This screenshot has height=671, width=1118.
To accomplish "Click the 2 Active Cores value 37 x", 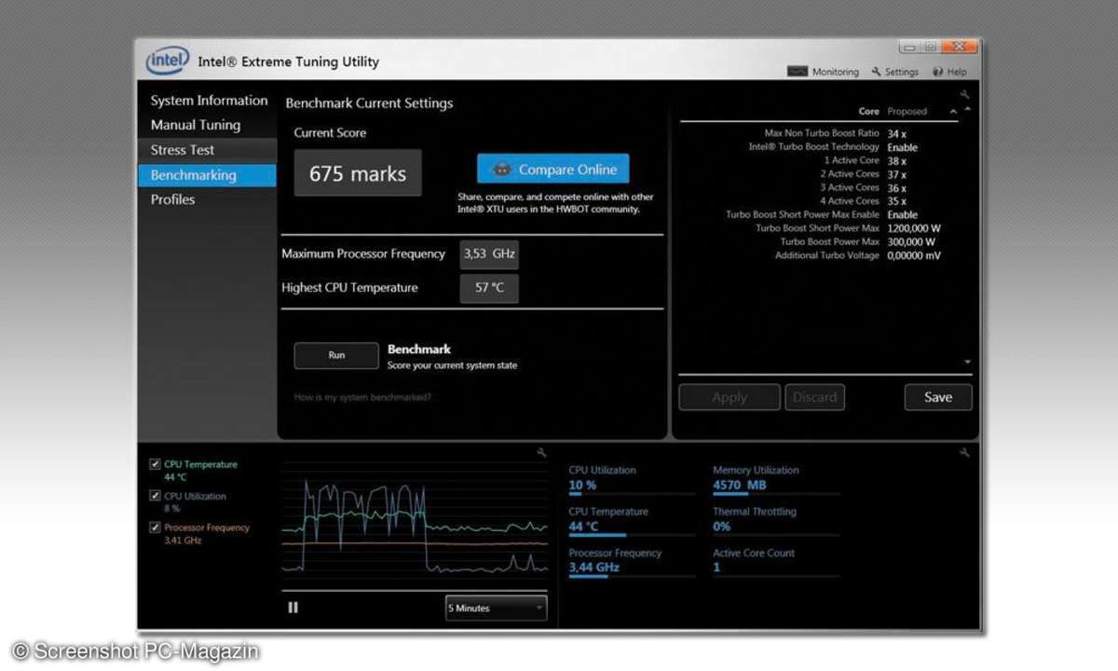I will (897, 174).
